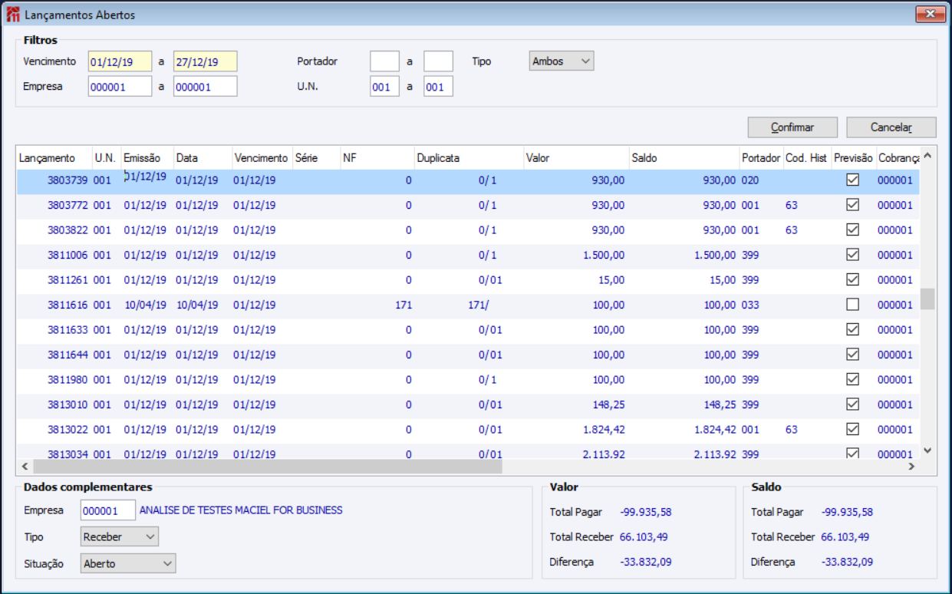Click the Valor column header
Viewport: 952px width, 594px height.
(x=575, y=158)
